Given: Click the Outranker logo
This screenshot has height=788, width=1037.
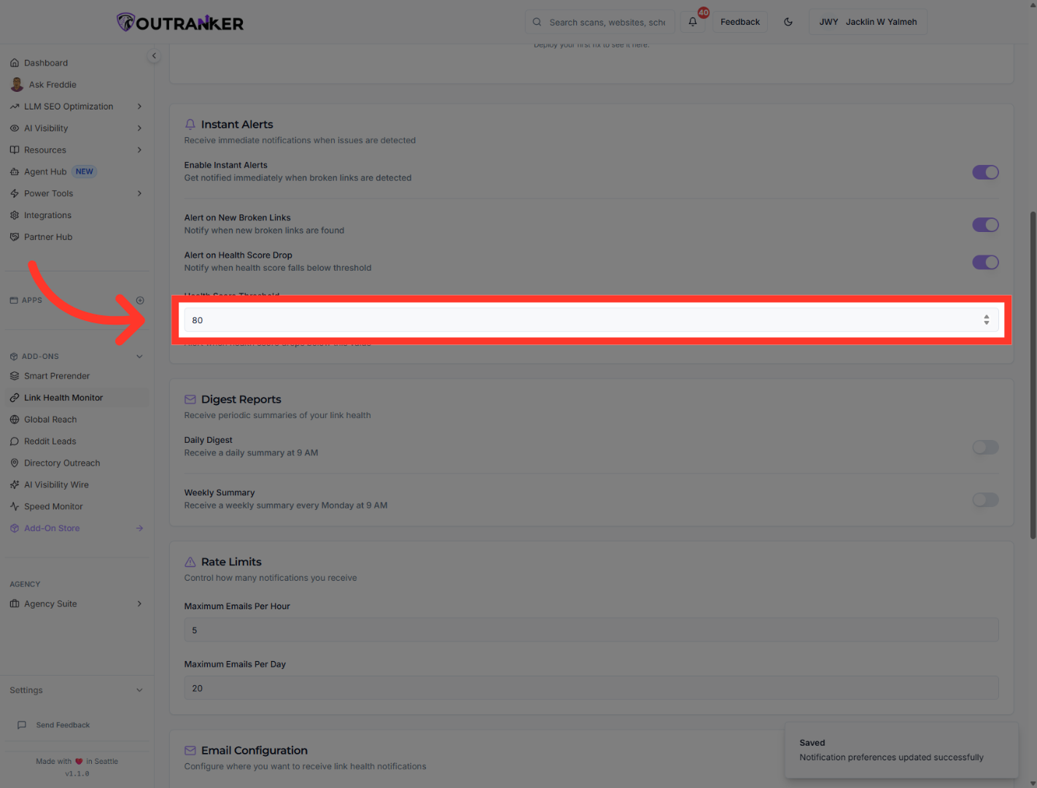Looking at the screenshot, I should tap(180, 23).
